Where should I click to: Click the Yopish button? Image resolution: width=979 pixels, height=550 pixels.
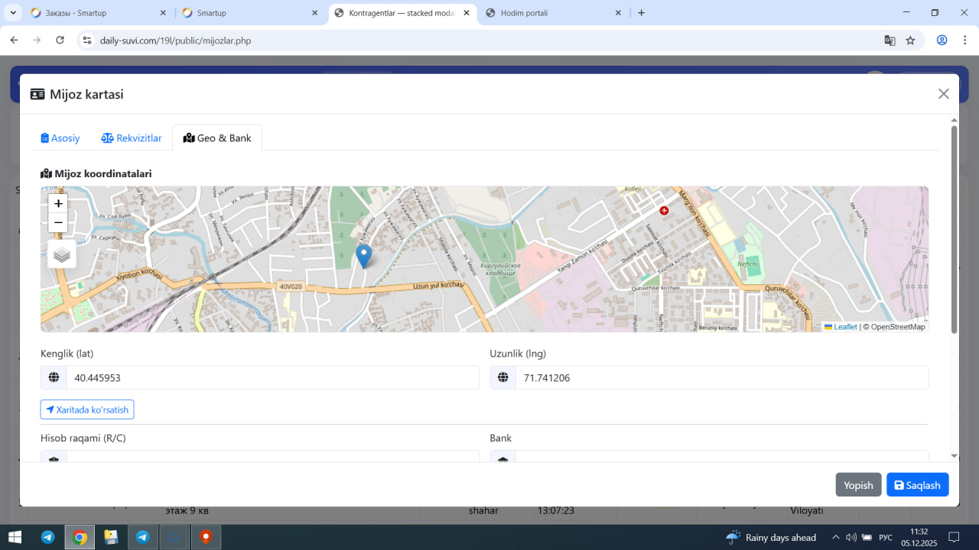pos(858,485)
